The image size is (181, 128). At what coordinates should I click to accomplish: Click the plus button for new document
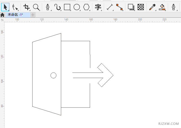[x=33, y=15]
